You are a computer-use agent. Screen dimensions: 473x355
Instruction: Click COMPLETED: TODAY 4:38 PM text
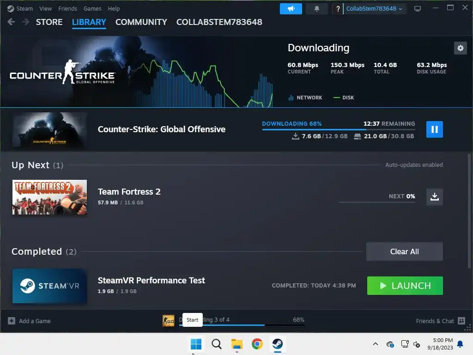(x=314, y=286)
